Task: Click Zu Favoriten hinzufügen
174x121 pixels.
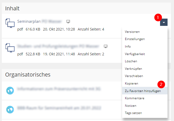Action: (x=143, y=91)
